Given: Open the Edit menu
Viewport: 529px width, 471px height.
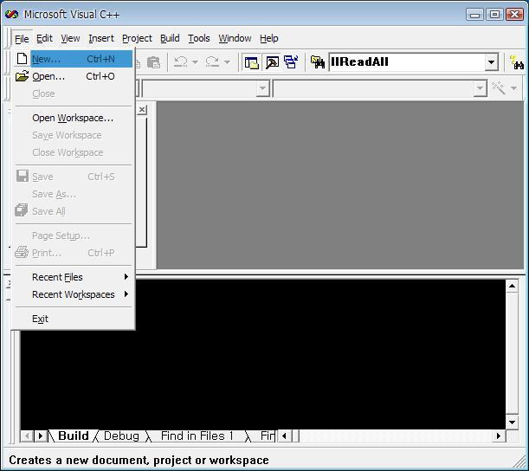Looking at the screenshot, I should pos(44,38).
